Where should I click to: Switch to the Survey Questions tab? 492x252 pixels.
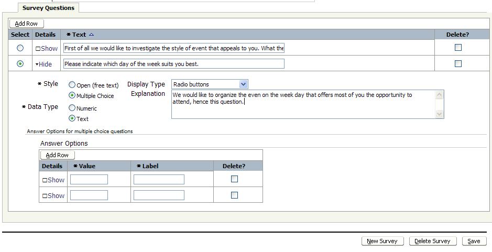pos(48,8)
